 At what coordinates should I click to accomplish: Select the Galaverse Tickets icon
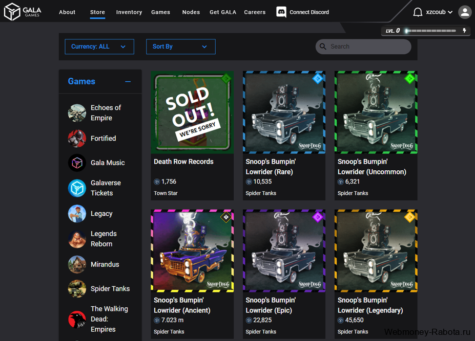[77, 188]
